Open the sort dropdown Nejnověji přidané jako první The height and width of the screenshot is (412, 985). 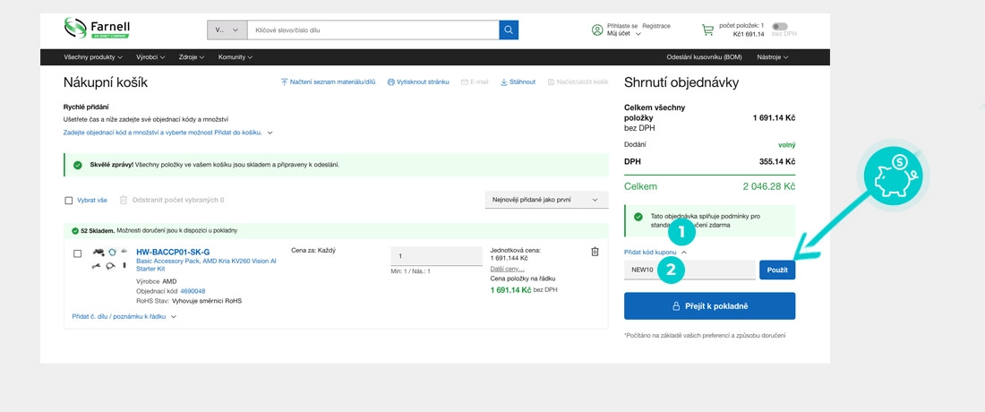[x=545, y=200]
